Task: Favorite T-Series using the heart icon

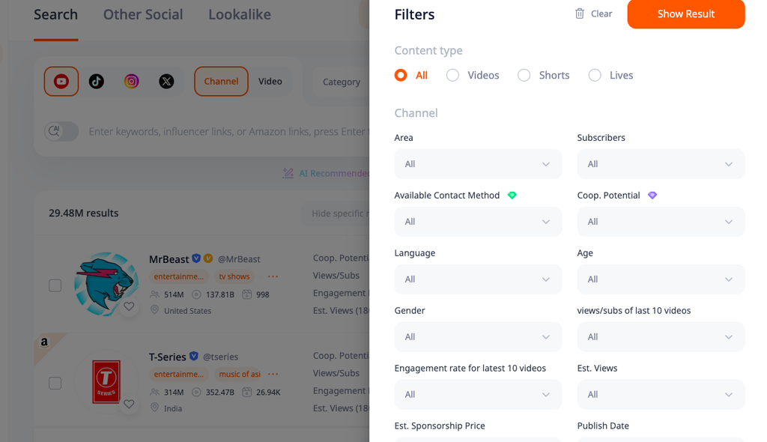Action: click(129, 405)
